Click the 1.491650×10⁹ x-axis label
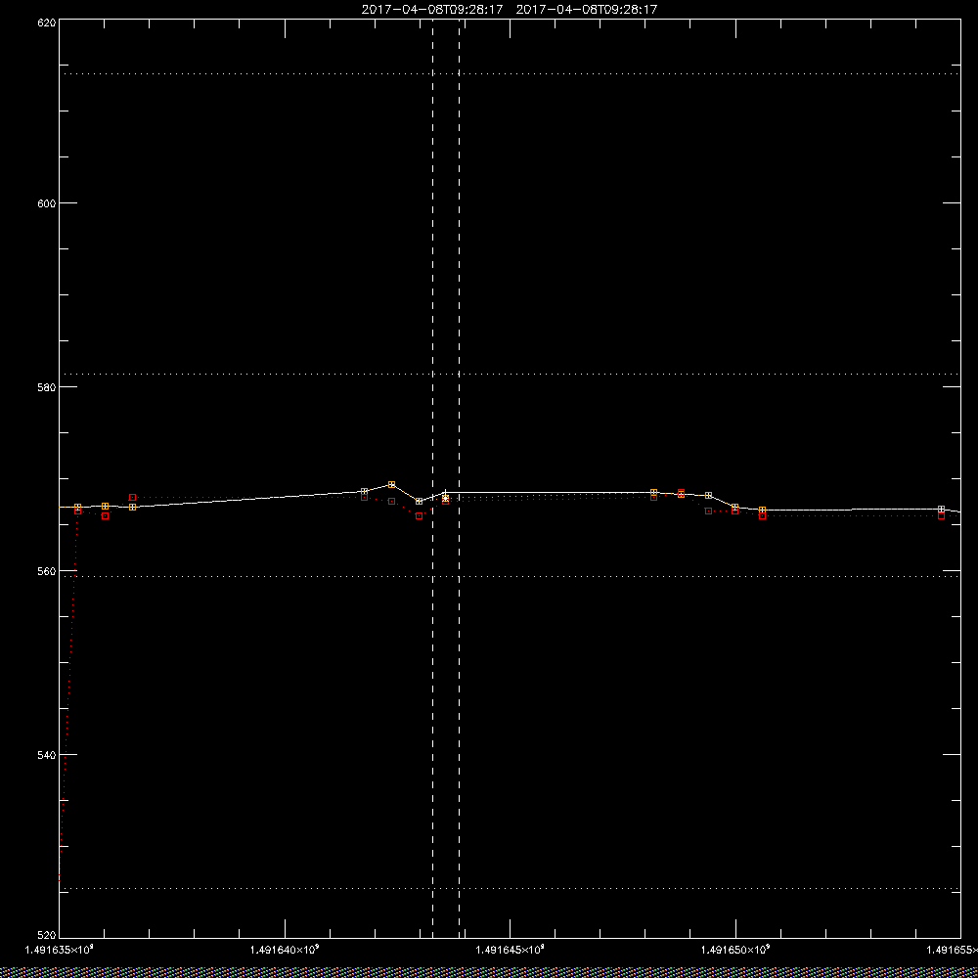Screen dimensions: 978x978 (736, 950)
